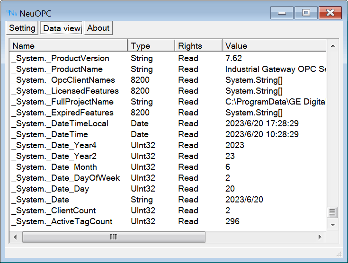Minimize the NeuOPC window
Image resolution: width=348 pixels, height=263 pixels.
282,13
